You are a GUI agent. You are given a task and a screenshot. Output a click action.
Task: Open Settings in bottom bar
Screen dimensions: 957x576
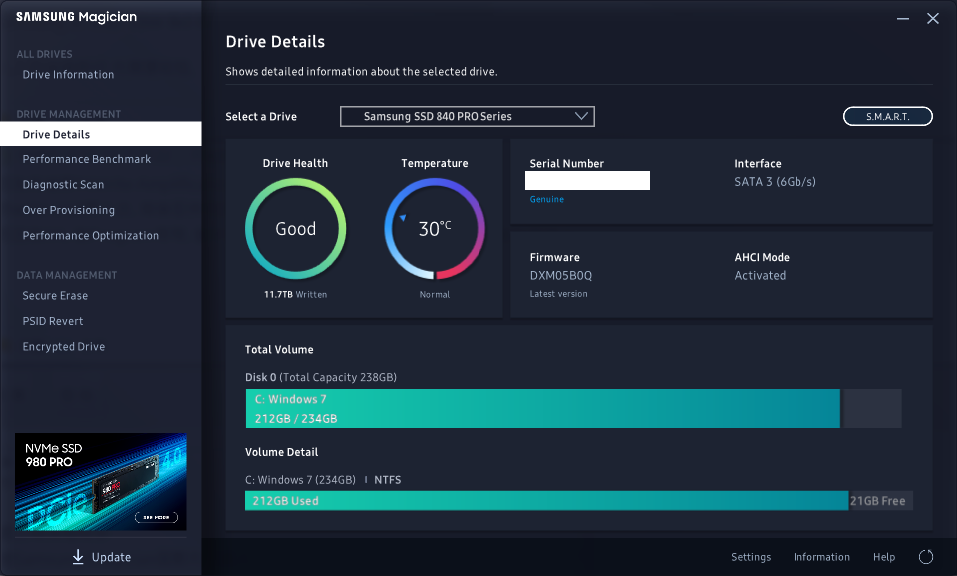tap(751, 557)
